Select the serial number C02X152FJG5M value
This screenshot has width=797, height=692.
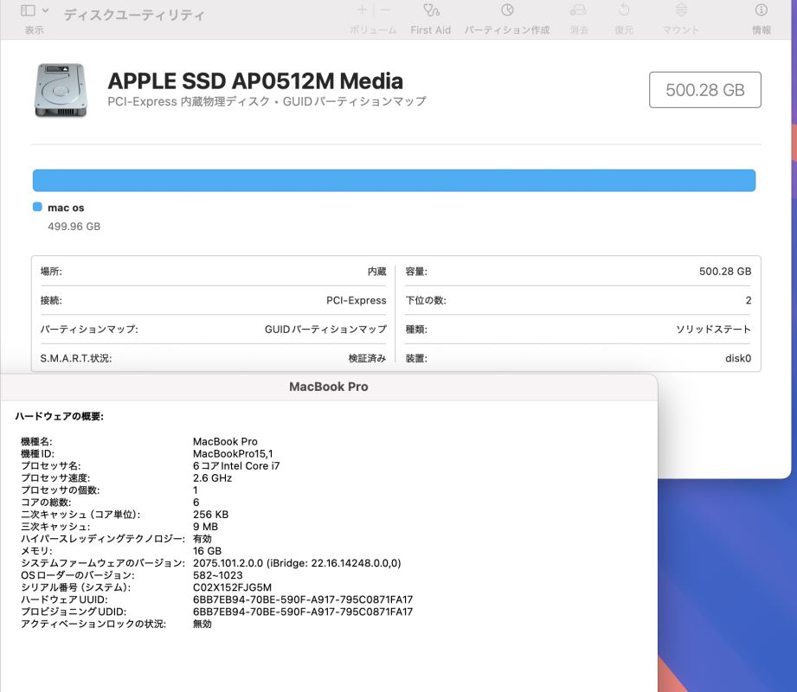(x=232, y=587)
